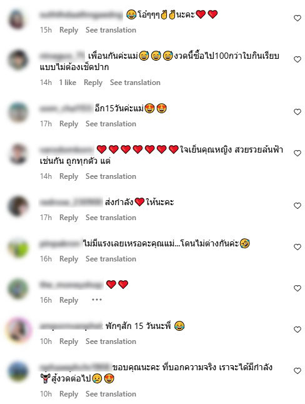Heart the comment with one heart from 17h ago

point(297,206)
